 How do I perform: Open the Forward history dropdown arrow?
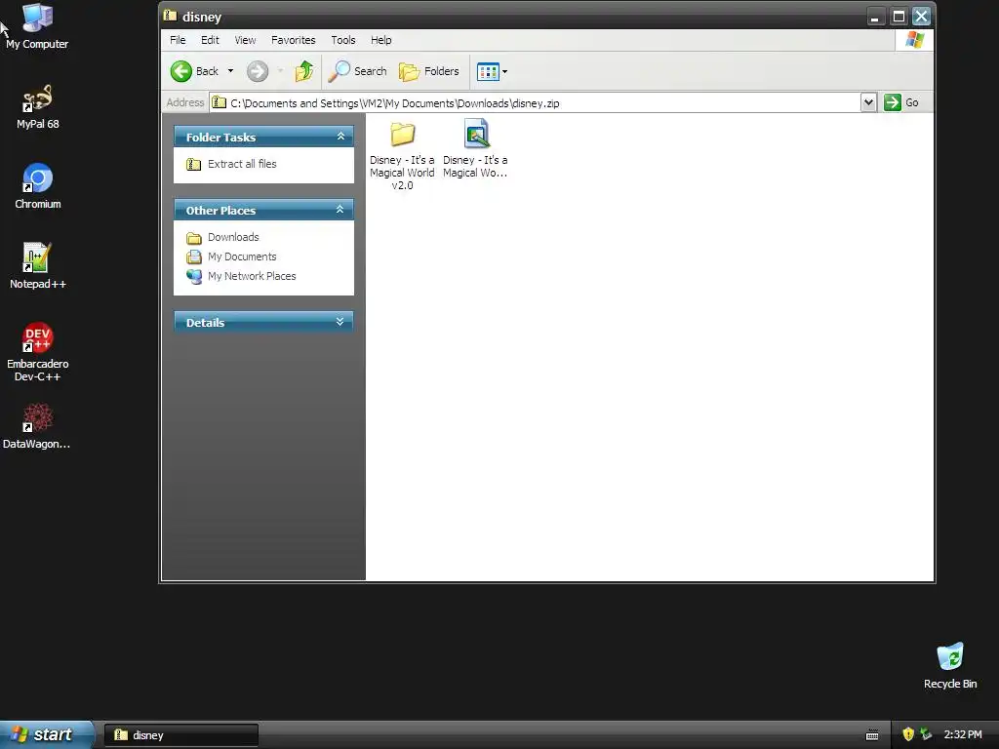click(x=280, y=71)
